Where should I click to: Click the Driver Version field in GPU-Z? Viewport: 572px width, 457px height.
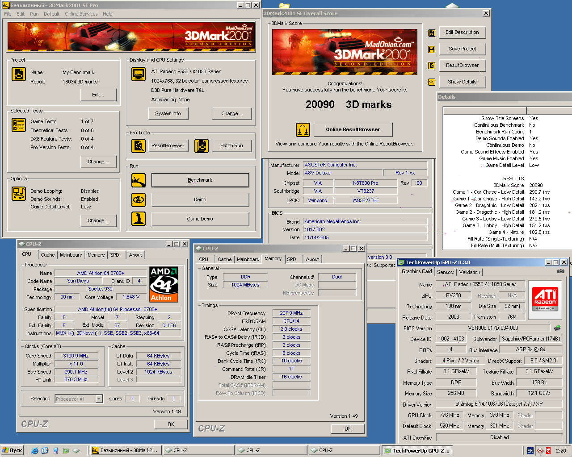499,404
